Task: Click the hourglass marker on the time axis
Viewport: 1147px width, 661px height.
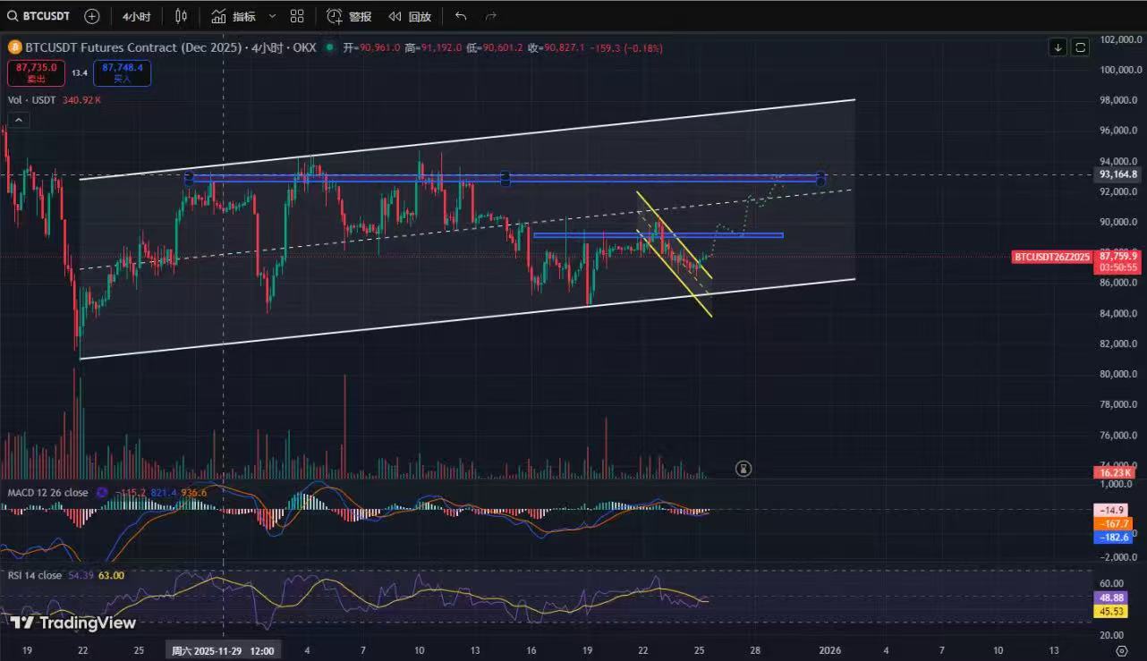Action: [743, 468]
